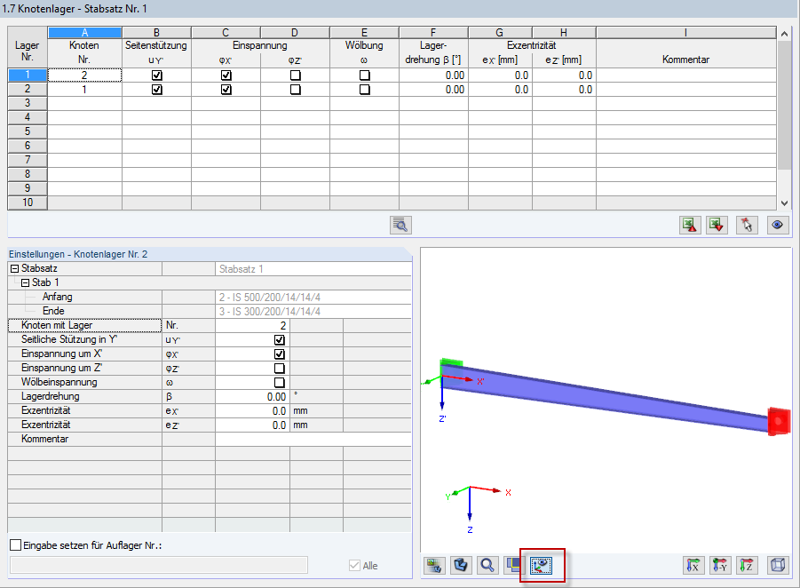Enable 'Eingabe setzen für Auflager Nr.' checkbox
This screenshot has height=588, width=800.
click(x=16, y=545)
